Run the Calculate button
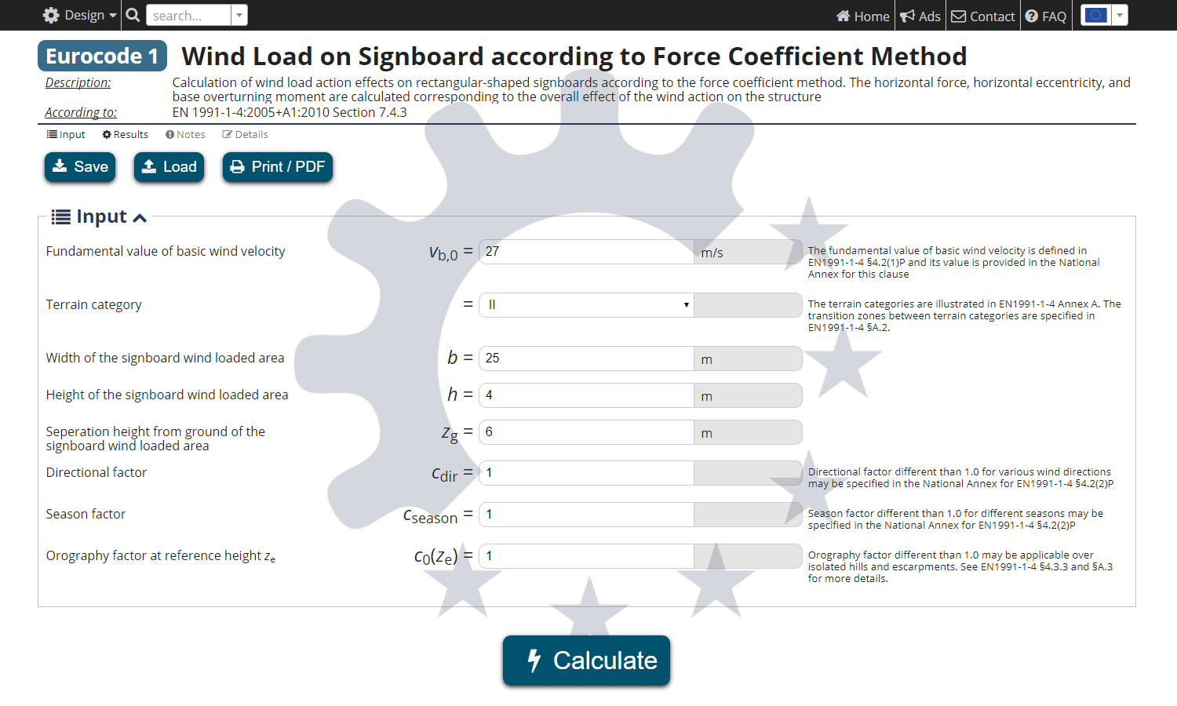 586,661
